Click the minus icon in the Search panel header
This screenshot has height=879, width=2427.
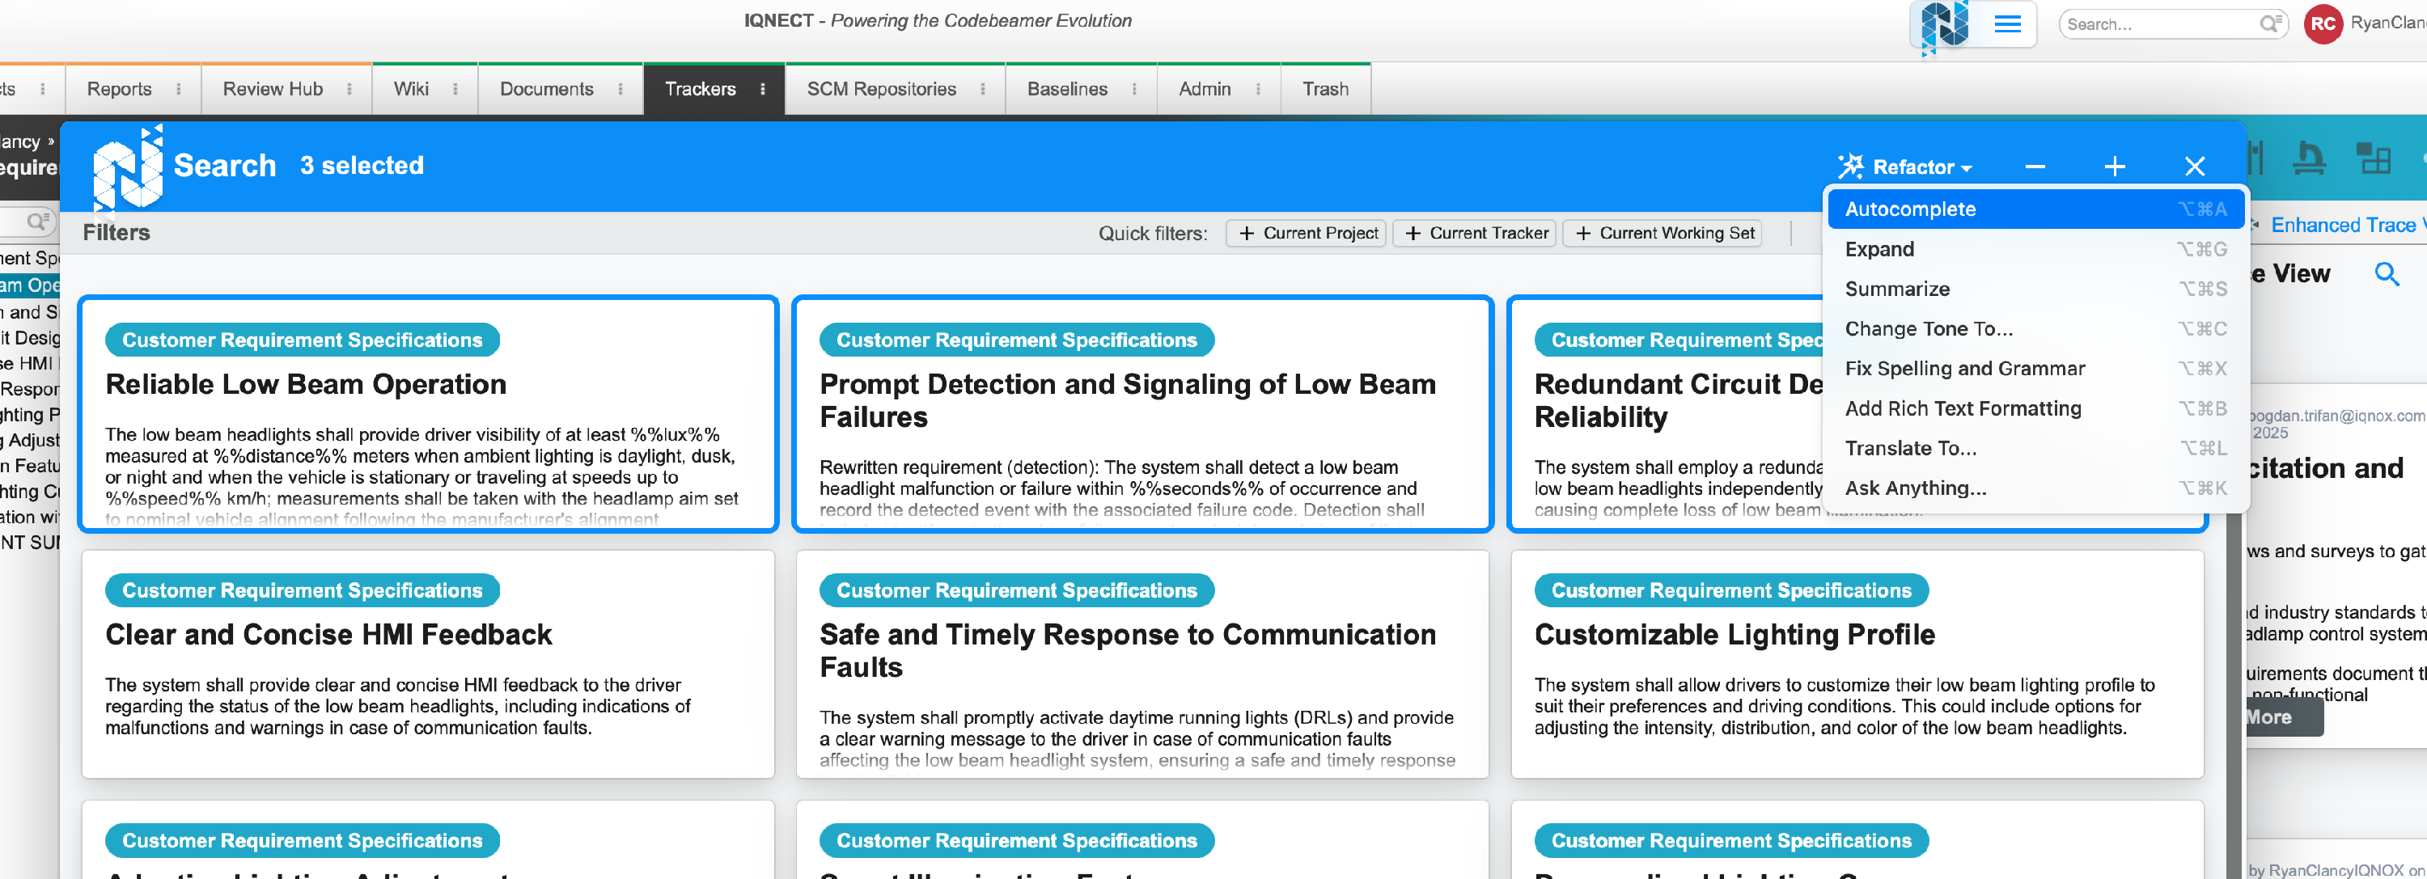pos(2035,167)
